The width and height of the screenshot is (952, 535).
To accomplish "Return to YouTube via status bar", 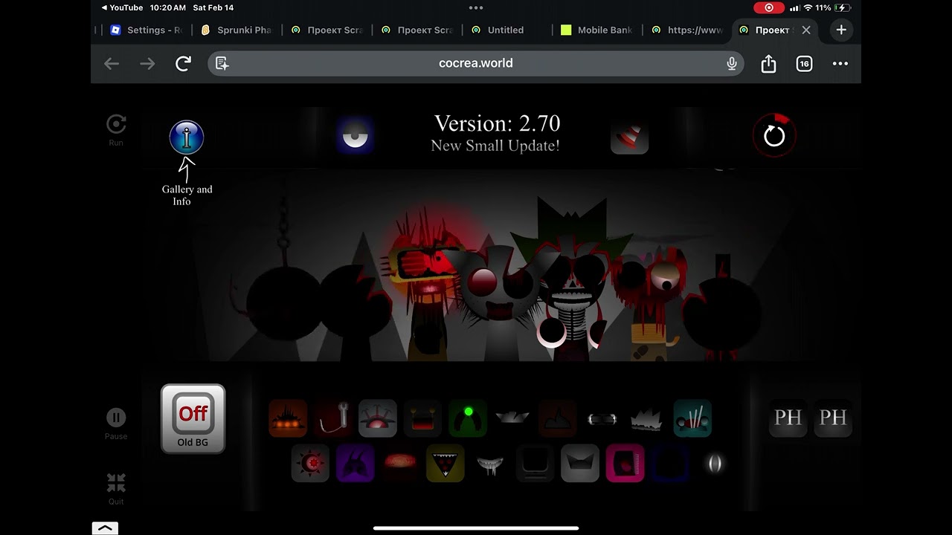I will [122, 7].
